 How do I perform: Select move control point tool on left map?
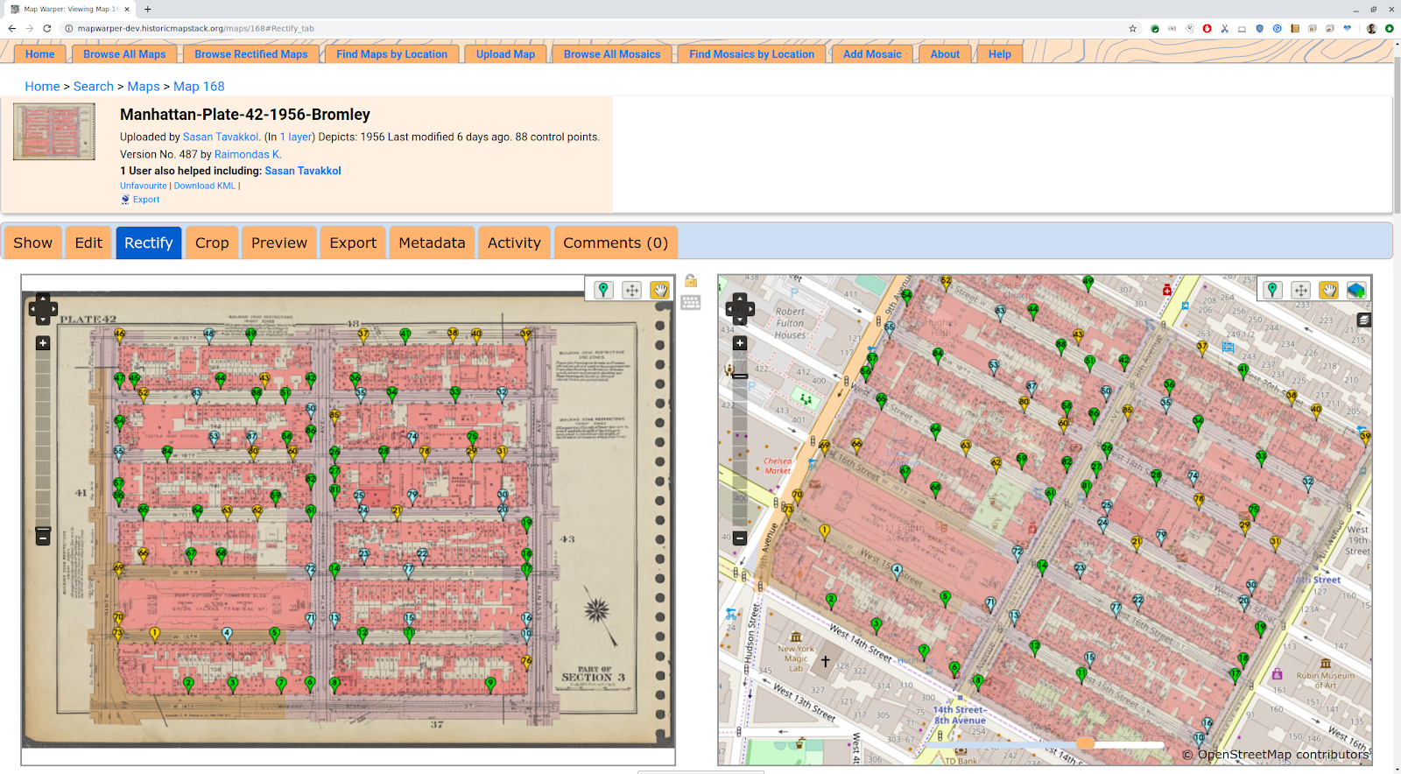point(632,290)
